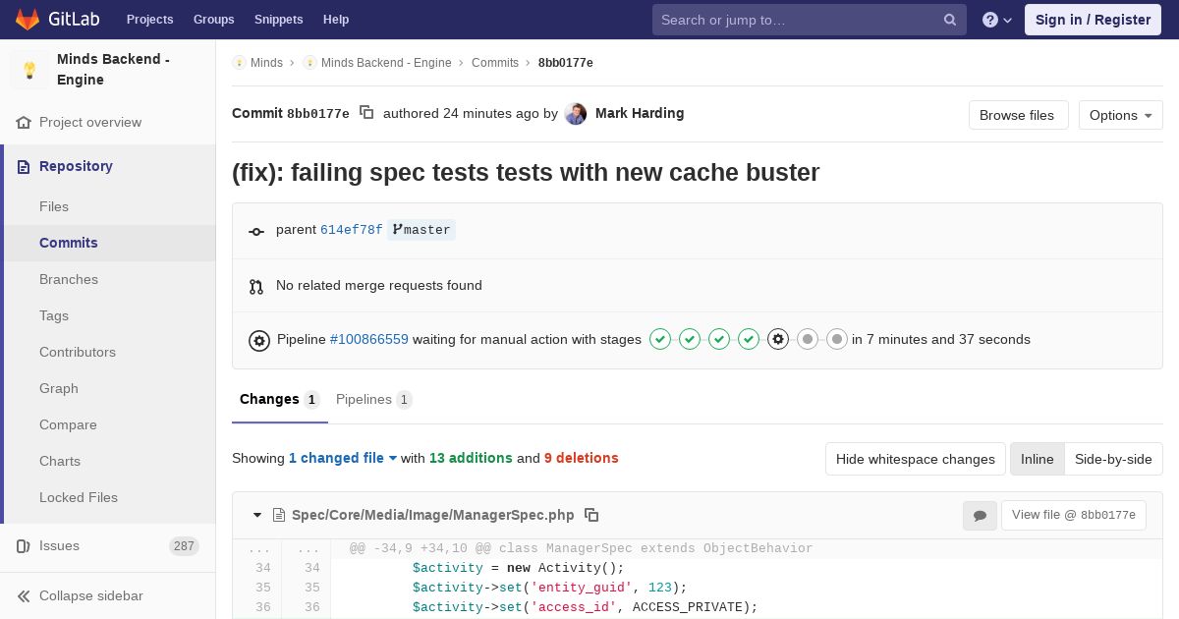1179x619 pixels.
Task: Open the Options dropdown
Action: 1120,115
